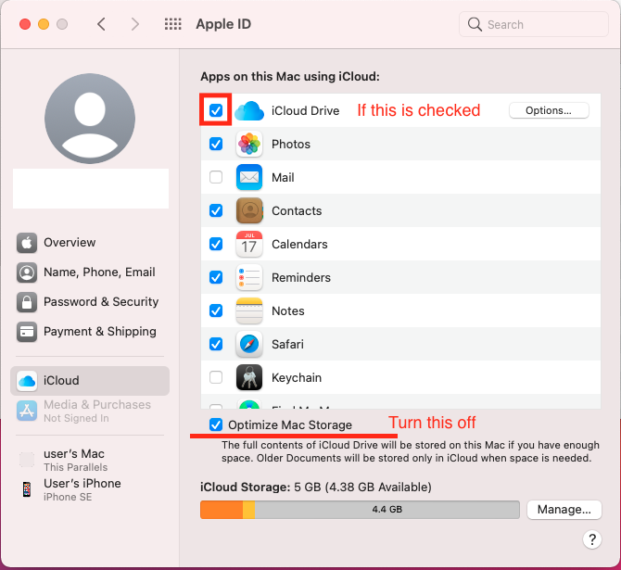The image size is (621, 570).
Task: Click the yellow segment of storage bar
Action: 248,510
